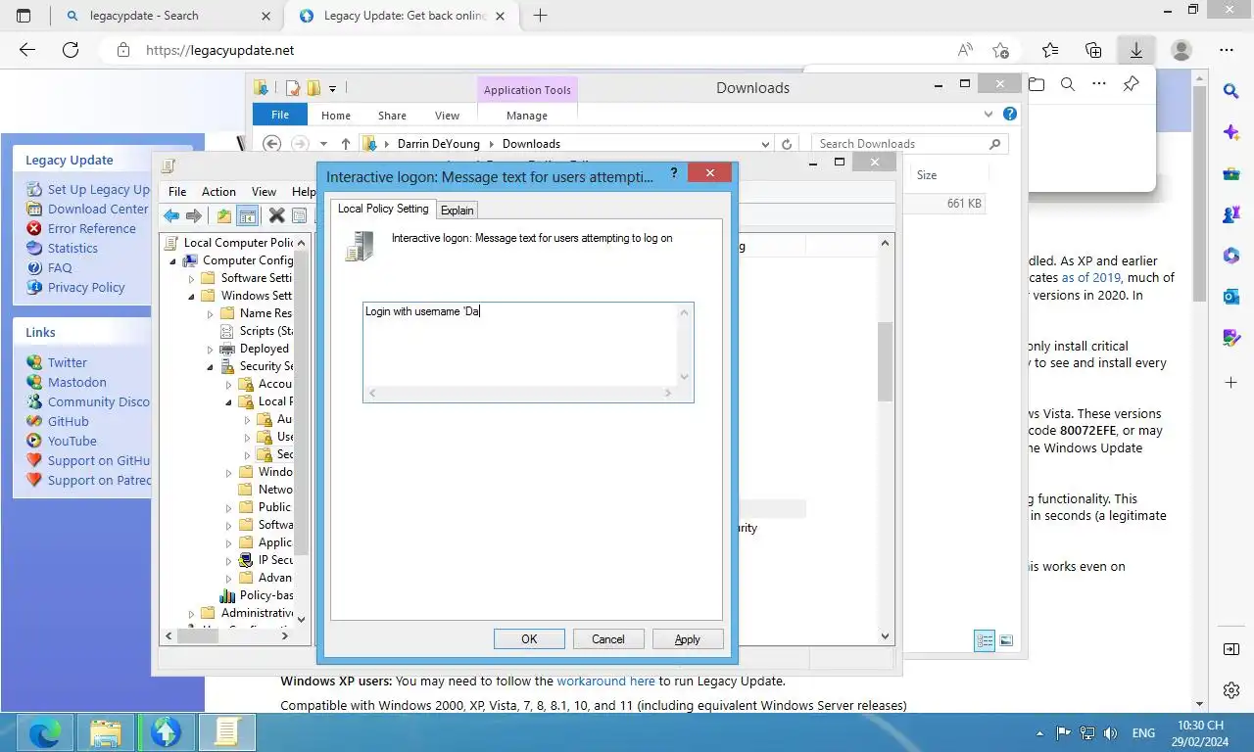
Task: Click the Delete X icon in Group Policy toolbar
Action: pos(276,215)
